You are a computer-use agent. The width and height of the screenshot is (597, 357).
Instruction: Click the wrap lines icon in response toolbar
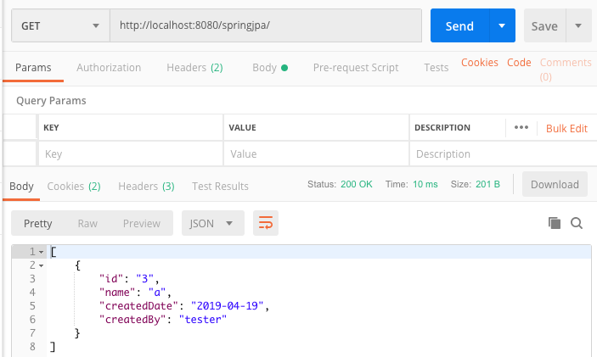[265, 223]
